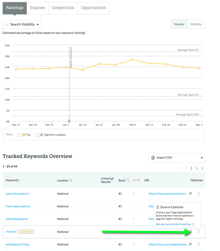This screenshot has width=220, height=251.
Task: Open the Opportunities tab
Action: [x=93, y=8]
